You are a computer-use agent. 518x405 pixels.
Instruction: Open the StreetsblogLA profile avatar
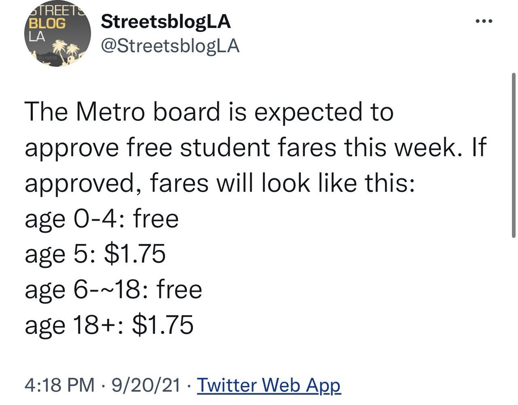[57, 38]
